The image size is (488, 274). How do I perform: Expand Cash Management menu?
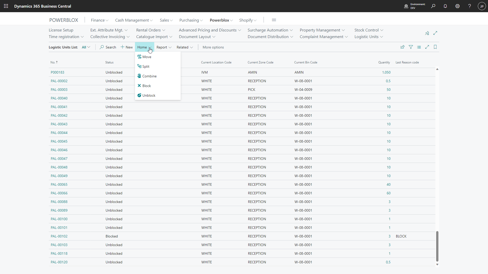tap(134, 20)
